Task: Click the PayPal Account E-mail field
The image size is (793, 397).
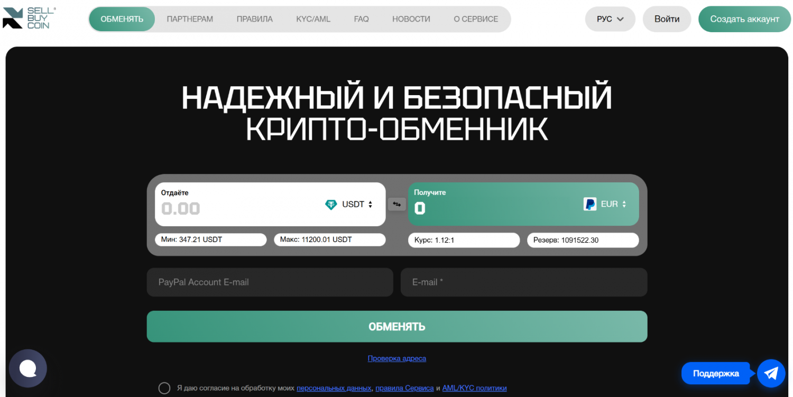Action: [270, 282]
